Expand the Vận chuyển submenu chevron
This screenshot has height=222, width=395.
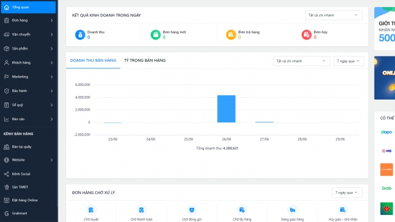pos(52,35)
